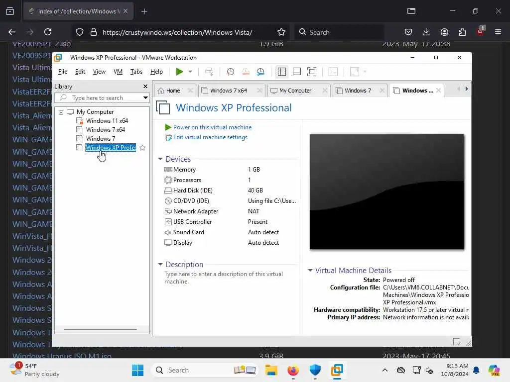The height and width of the screenshot is (382, 510).
Task: Open Firefox downloads panel
Action: [x=426, y=32]
